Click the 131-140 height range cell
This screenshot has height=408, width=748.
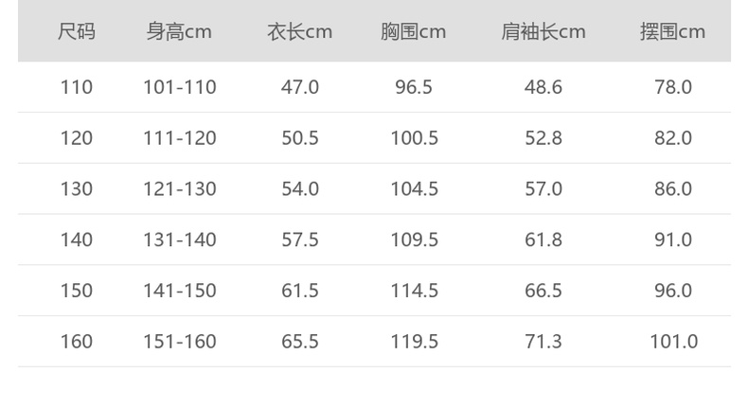coord(179,240)
